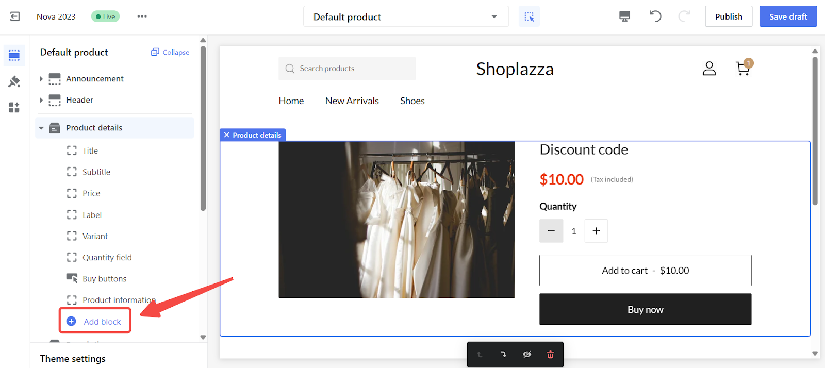Open the three-dot more actions menu
The image size is (825, 368).
coord(142,16)
